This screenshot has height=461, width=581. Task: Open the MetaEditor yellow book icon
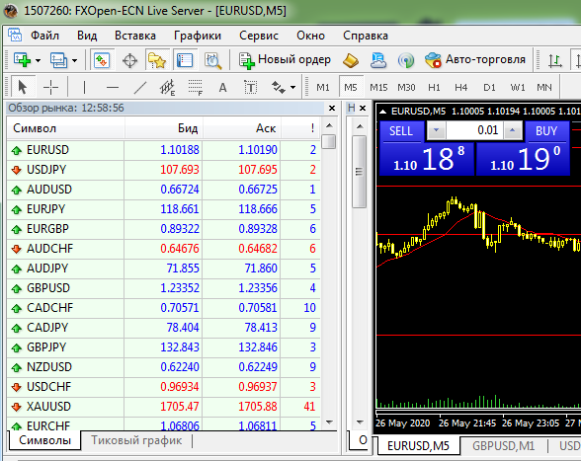[350, 60]
